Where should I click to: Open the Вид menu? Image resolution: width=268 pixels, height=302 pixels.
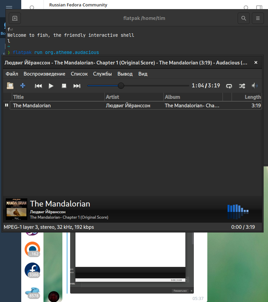tap(143, 74)
